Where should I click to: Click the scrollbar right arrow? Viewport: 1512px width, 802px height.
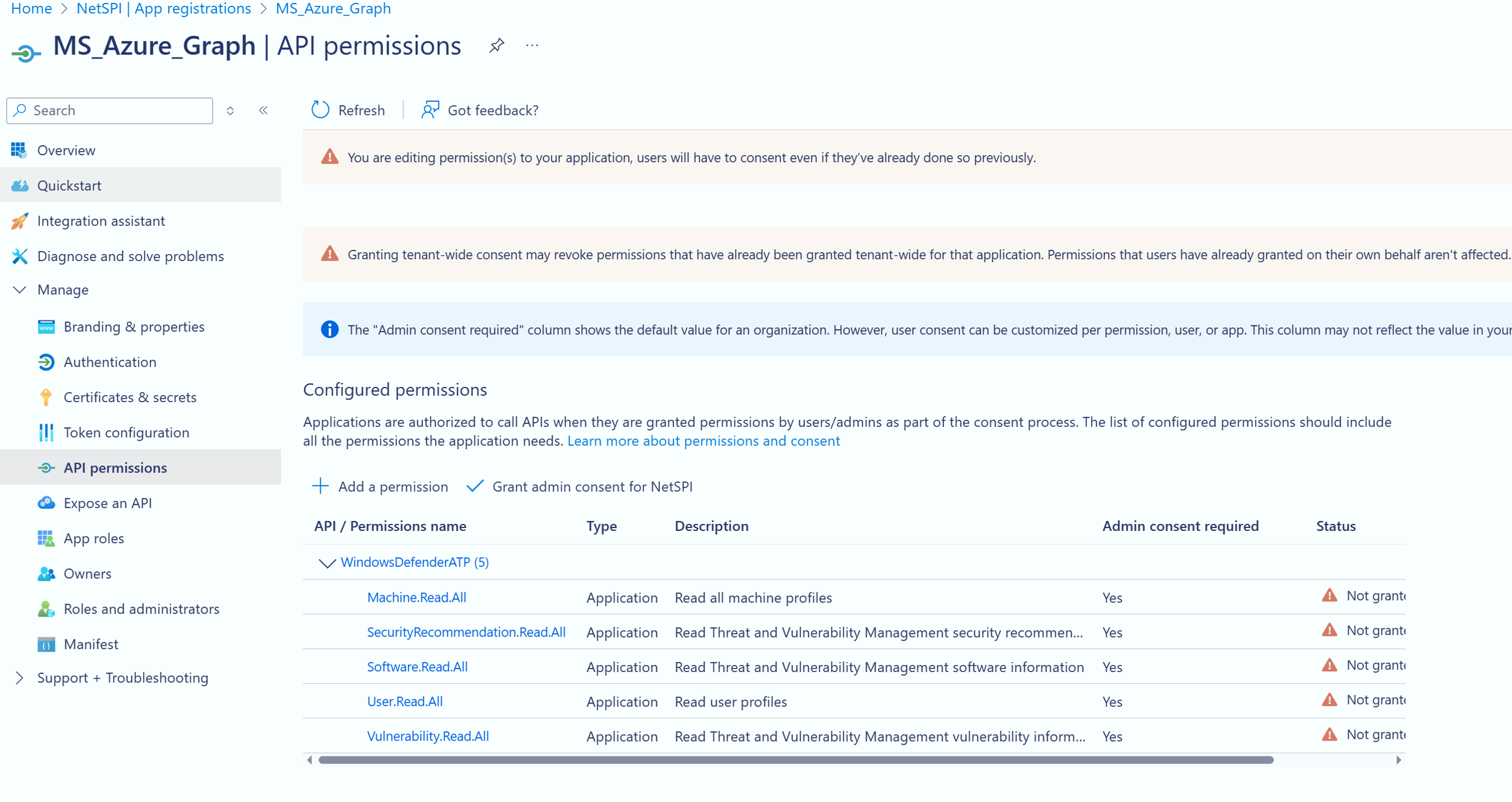click(x=1399, y=760)
